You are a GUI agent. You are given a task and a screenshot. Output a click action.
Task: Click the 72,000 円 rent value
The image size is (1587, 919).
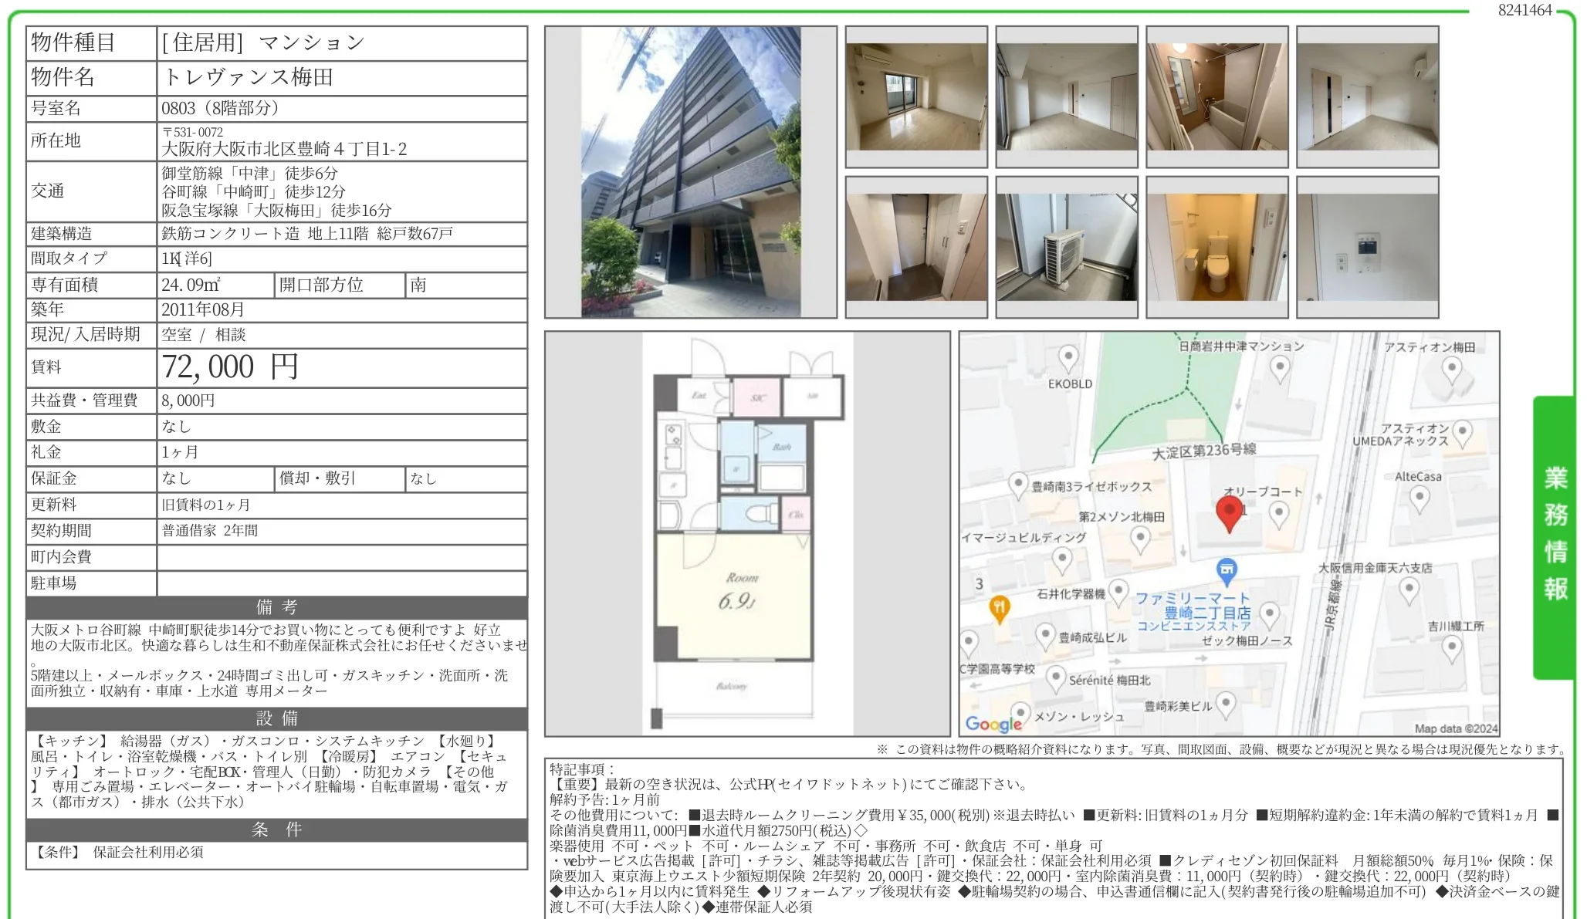(x=230, y=367)
